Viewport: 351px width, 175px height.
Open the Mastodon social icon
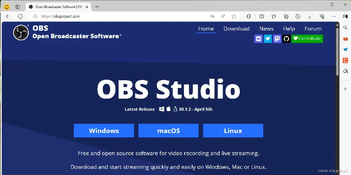pos(277,39)
